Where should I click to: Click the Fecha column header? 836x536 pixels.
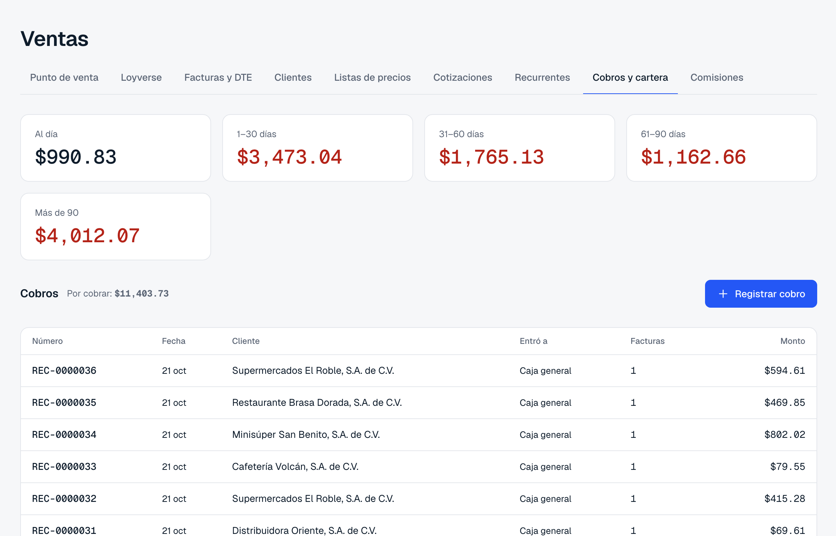173,341
